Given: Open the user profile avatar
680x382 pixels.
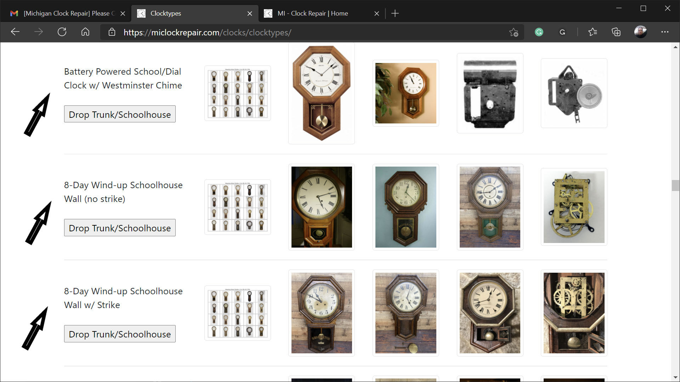Looking at the screenshot, I should click(640, 32).
